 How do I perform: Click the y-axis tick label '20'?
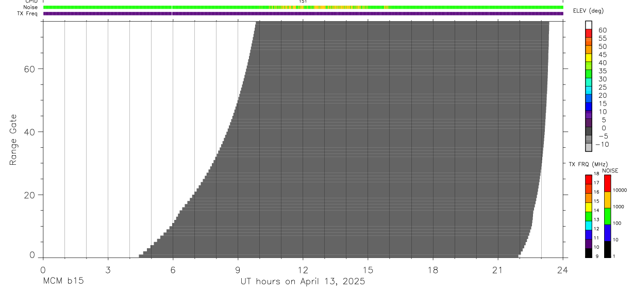pos(29,195)
